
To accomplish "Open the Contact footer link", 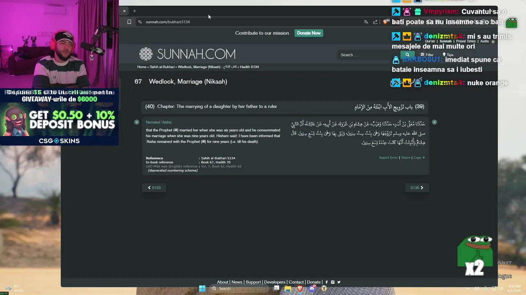I will pos(296,282).
